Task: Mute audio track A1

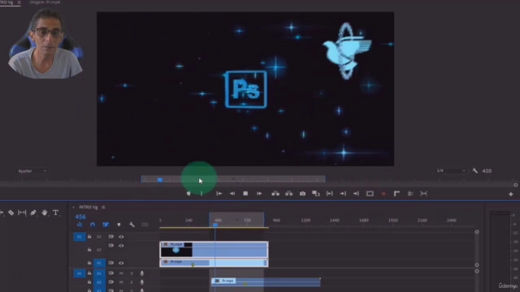Action: point(121,273)
